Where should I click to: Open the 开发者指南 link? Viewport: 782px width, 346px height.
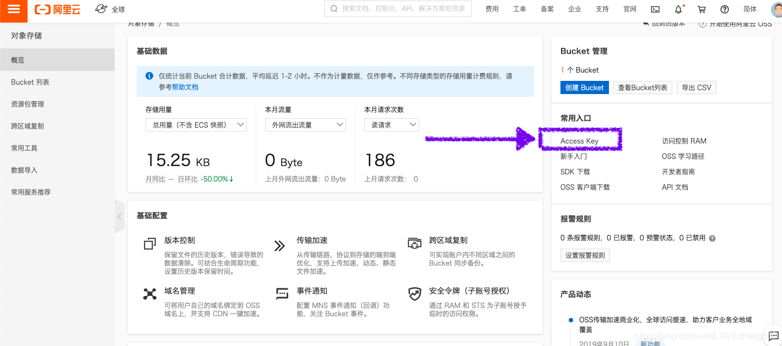coord(678,172)
